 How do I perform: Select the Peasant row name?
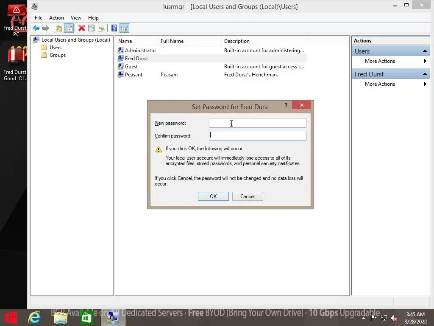134,75
